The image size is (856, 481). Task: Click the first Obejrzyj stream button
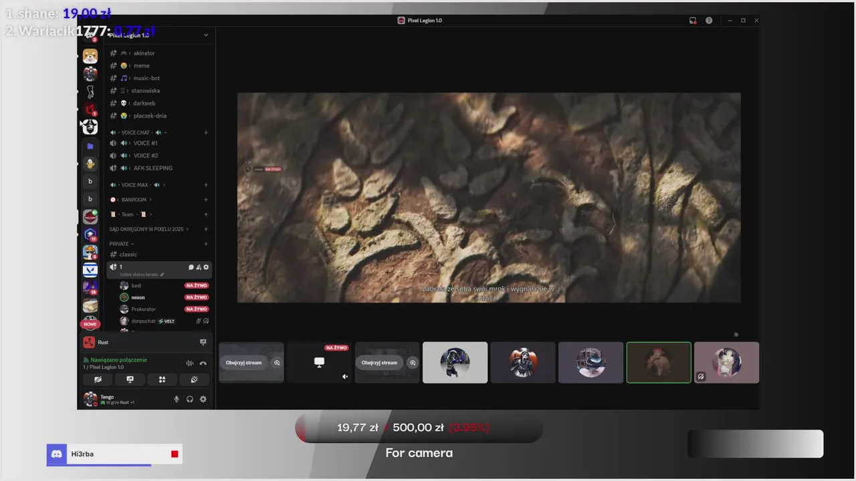pos(244,363)
